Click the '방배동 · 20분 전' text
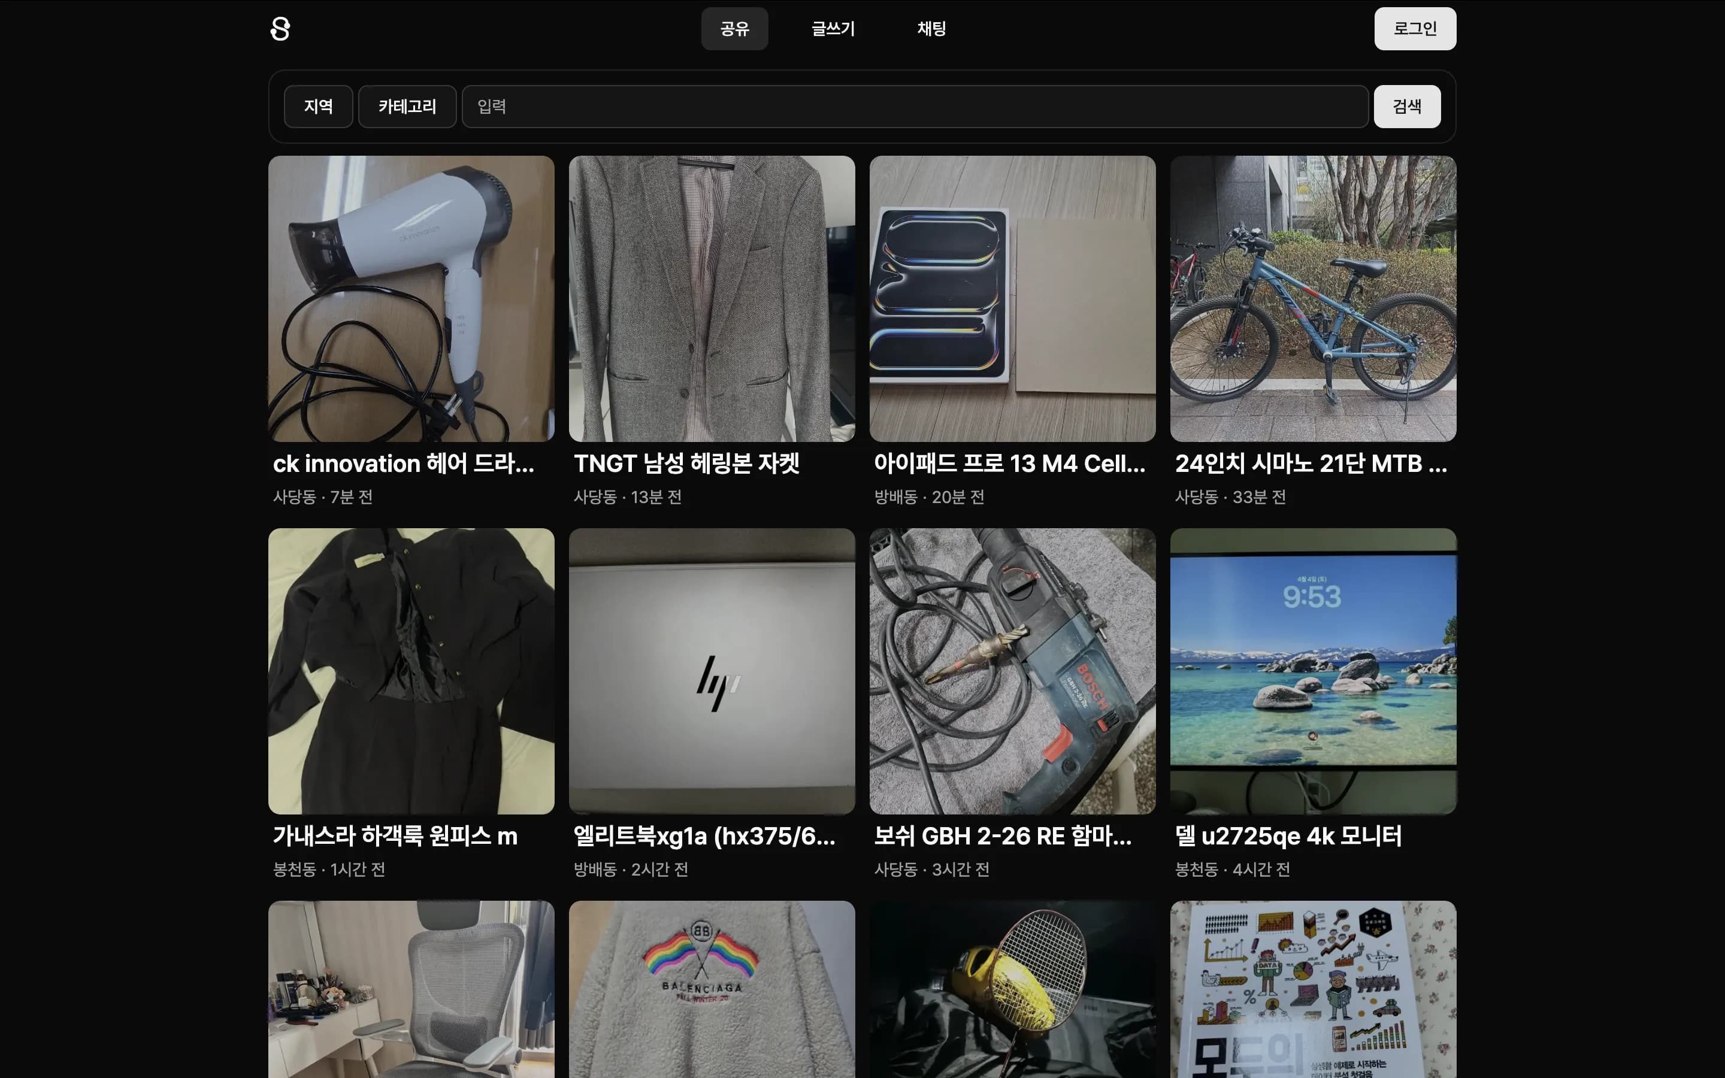The height and width of the screenshot is (1078, 1725). [930, 497]
